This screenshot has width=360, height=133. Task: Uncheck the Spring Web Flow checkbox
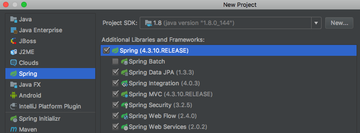[x=116, y=116]
